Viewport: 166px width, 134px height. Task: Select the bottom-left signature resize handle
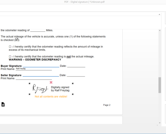[x=30, y=94]
